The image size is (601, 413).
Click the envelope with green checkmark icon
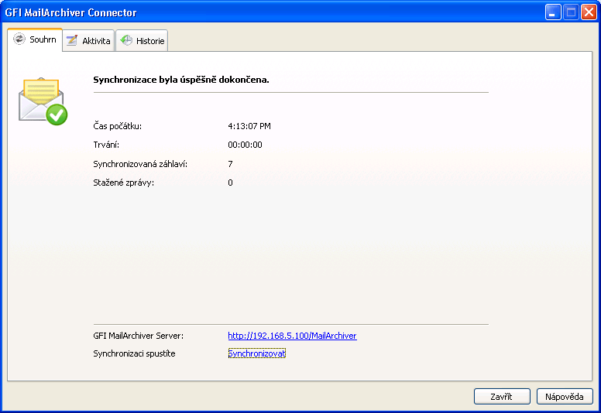coord(43,101)
